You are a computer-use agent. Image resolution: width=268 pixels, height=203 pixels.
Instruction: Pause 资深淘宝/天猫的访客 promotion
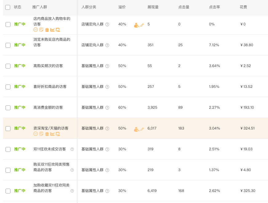[36, 134]
